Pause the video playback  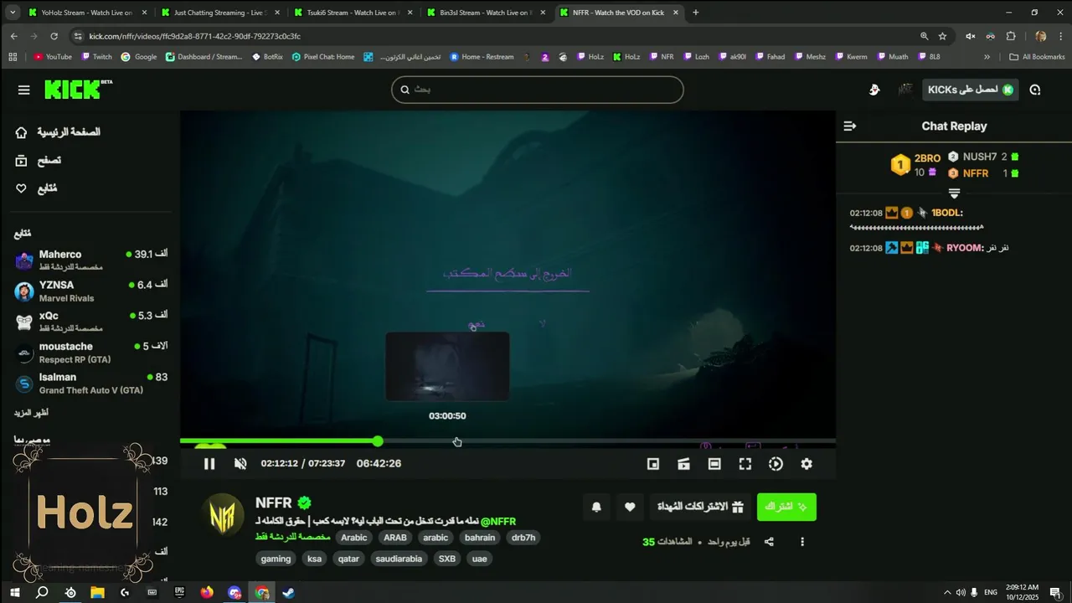209,463
